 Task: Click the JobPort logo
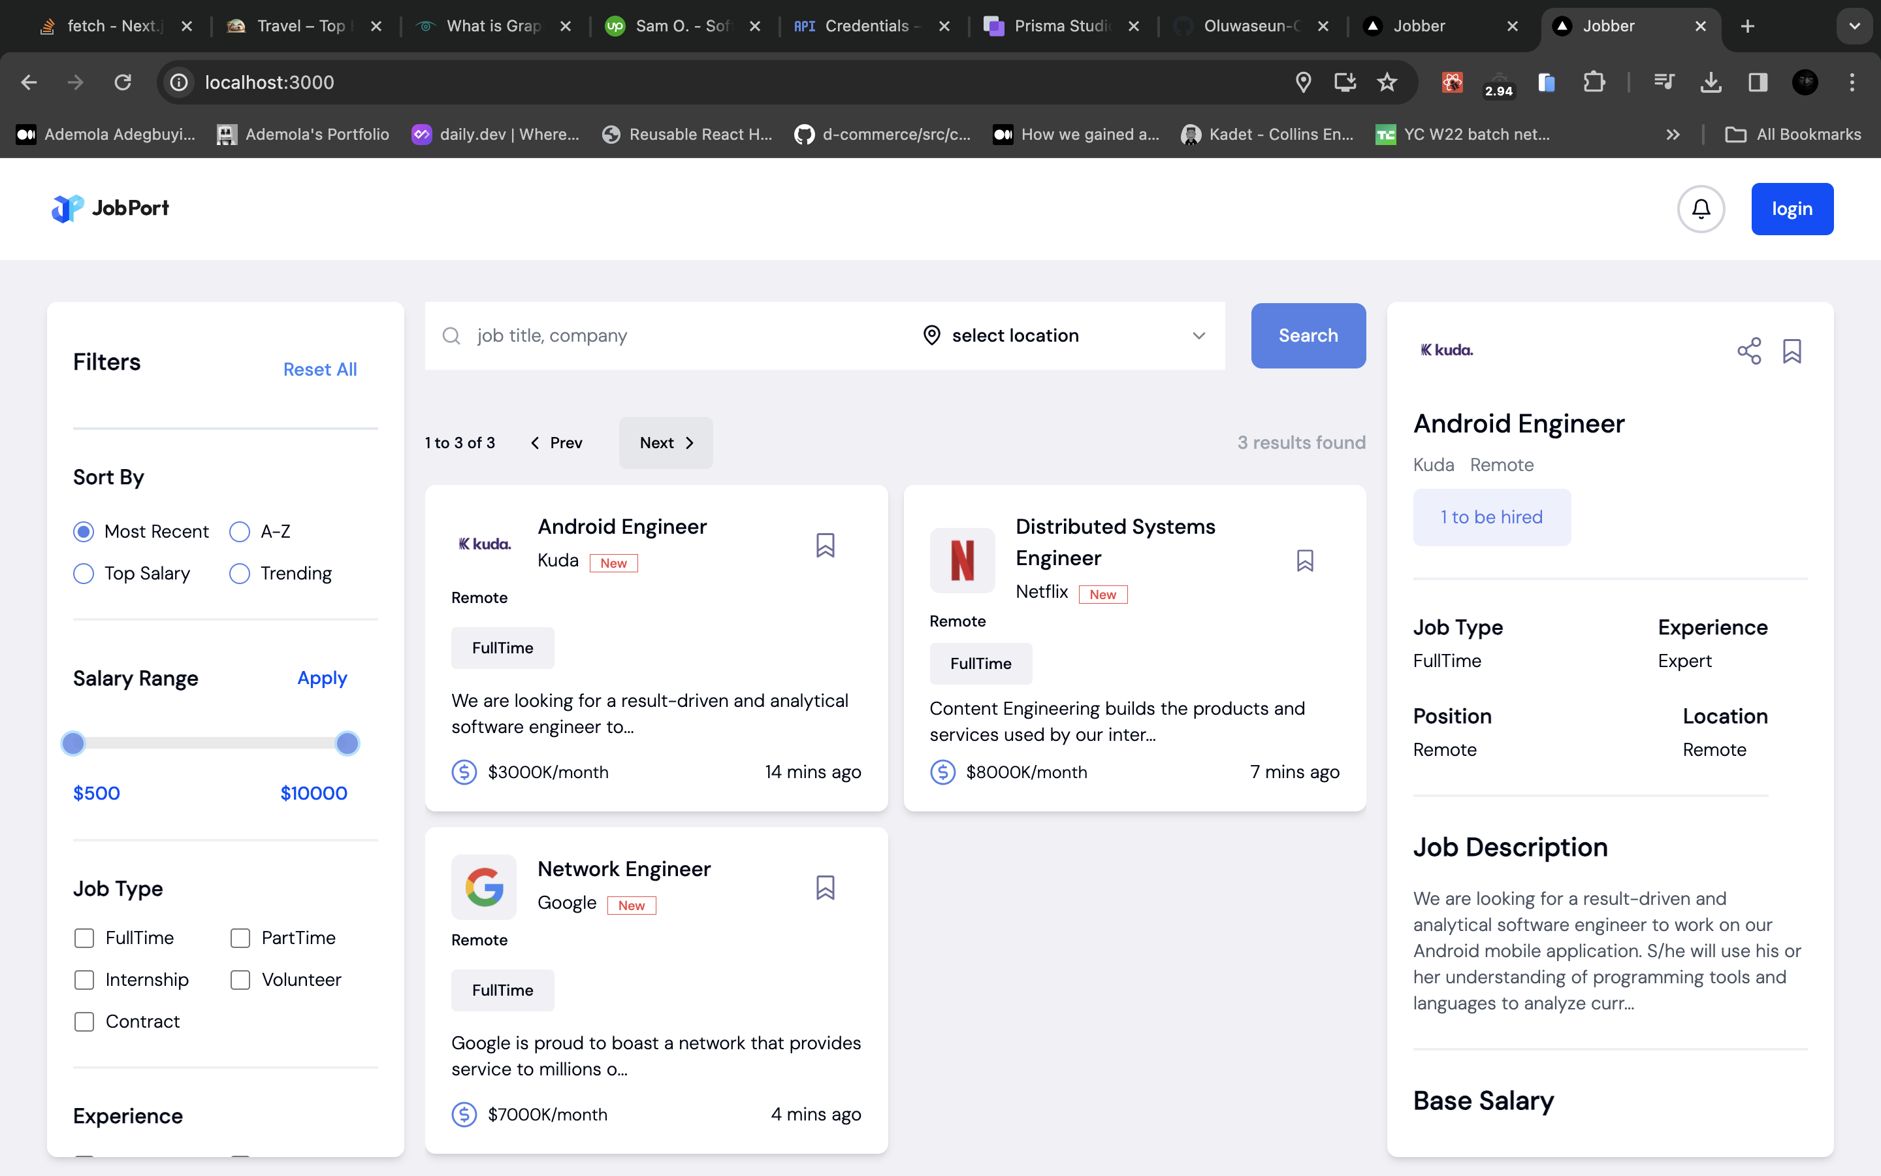[x=110, y=208]
